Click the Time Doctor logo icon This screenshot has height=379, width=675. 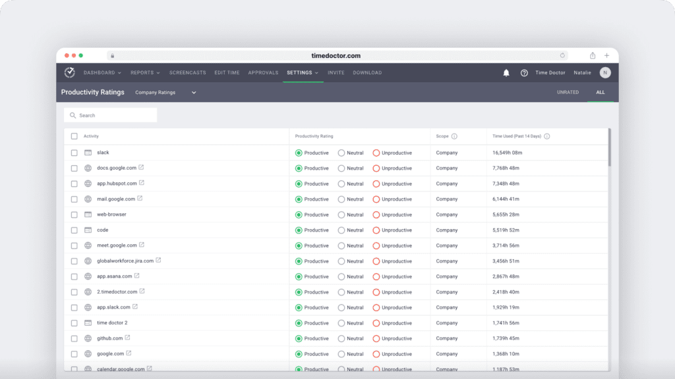69,72
